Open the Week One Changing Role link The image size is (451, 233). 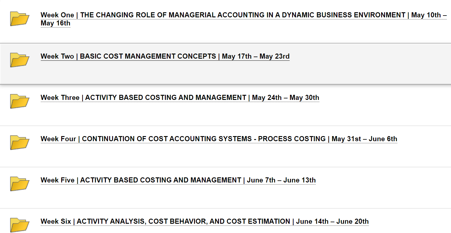click(243, 19)
